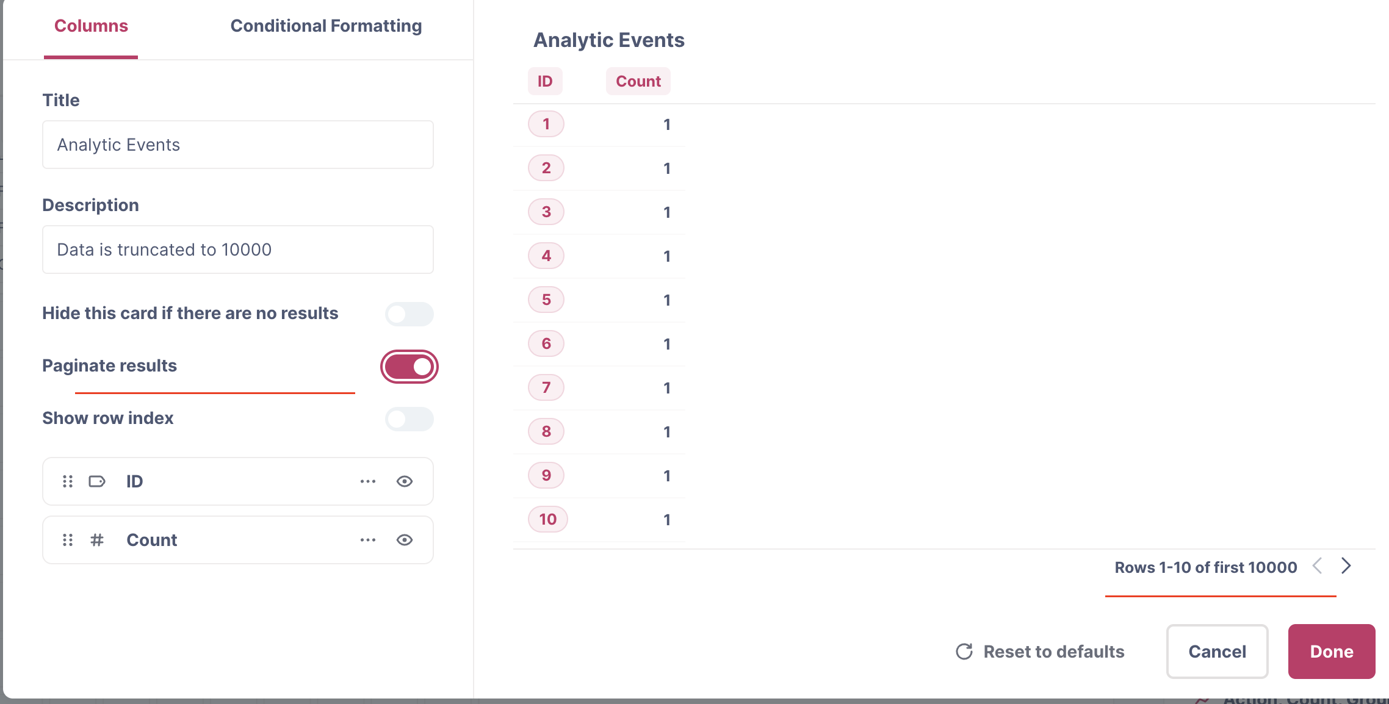Click the drag handle on the Count column
1389x704 pixels.
point(67,539)
